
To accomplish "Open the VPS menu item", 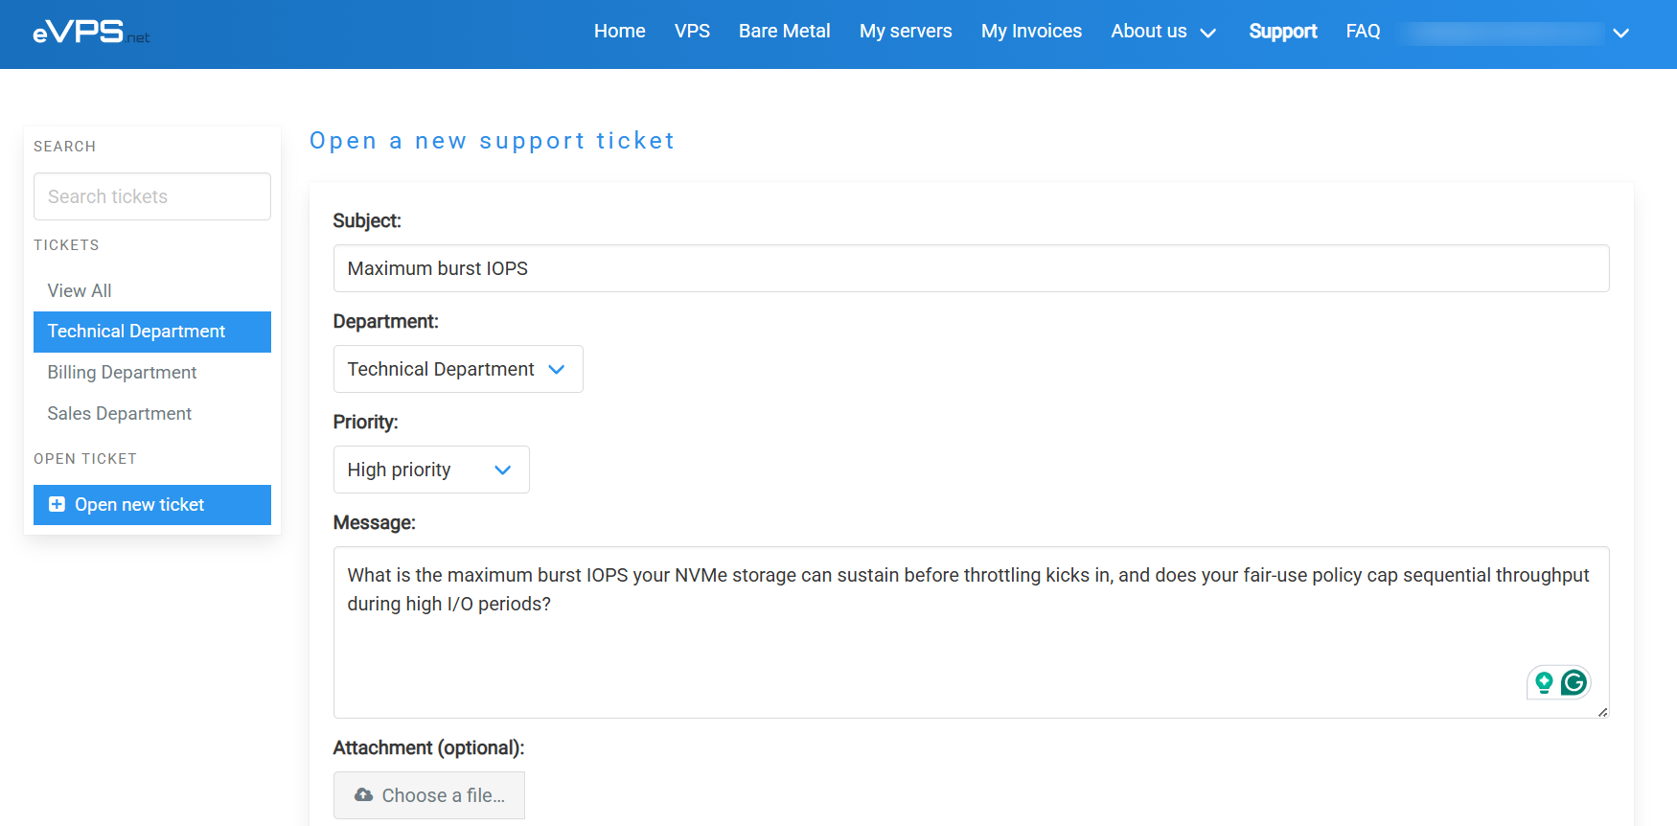I will (692, 32).
